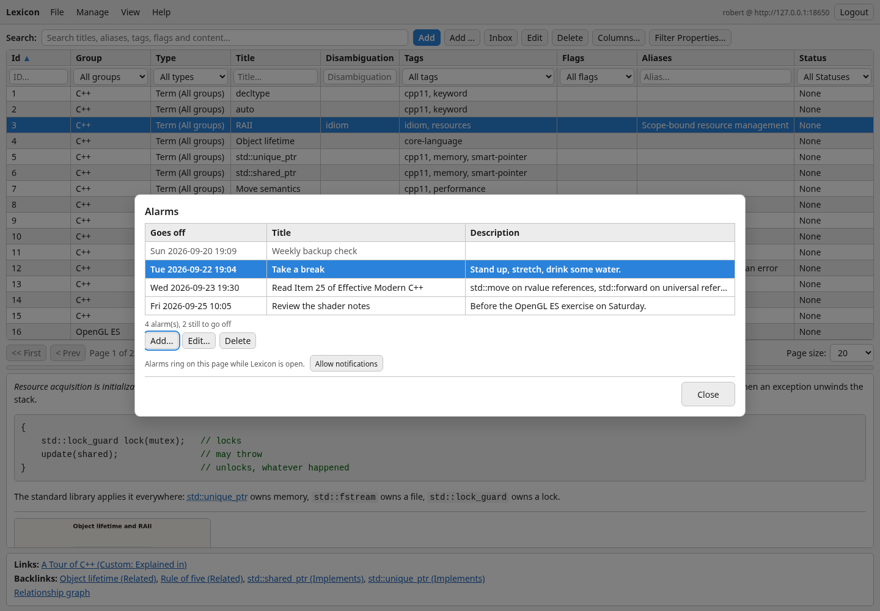
Task: Open the Page size dropdown
Action: click(x=851, y=353)
